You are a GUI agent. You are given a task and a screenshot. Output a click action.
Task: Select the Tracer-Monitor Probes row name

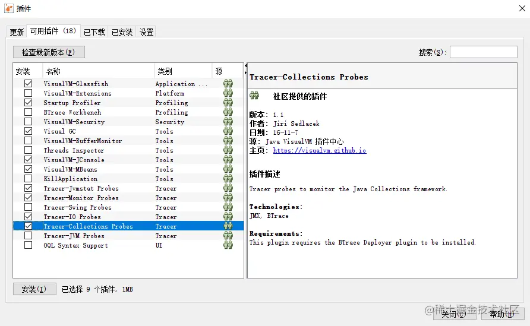tap(81, 198)
